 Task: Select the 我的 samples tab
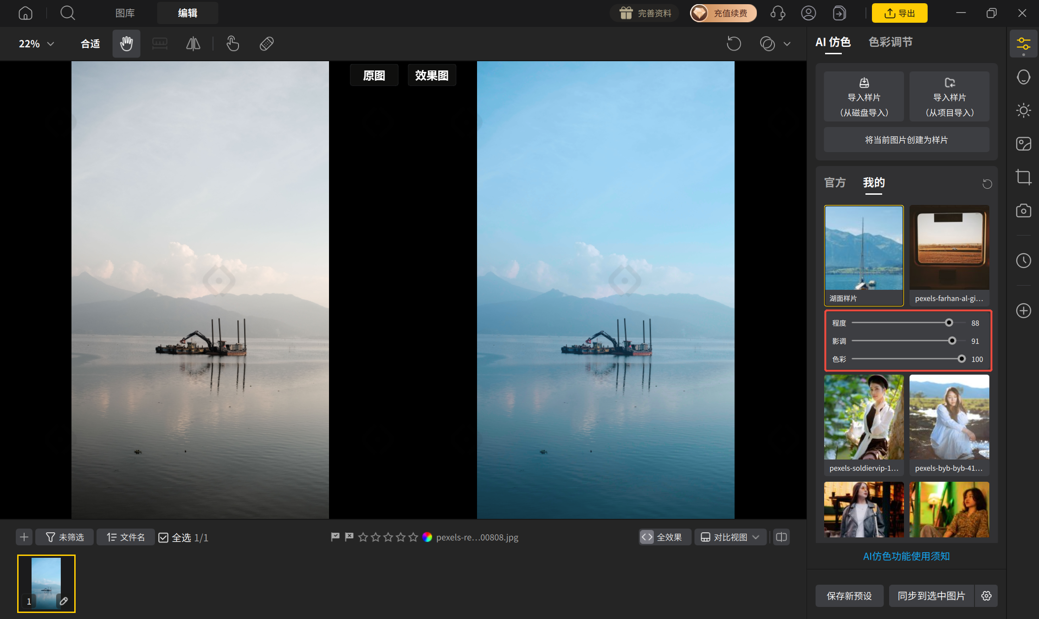coord(874,183)
